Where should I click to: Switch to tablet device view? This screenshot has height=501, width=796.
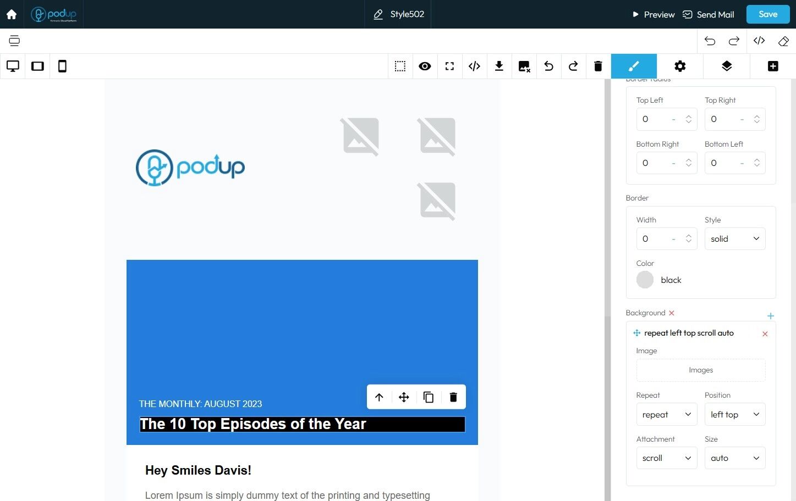click(37, 66)
